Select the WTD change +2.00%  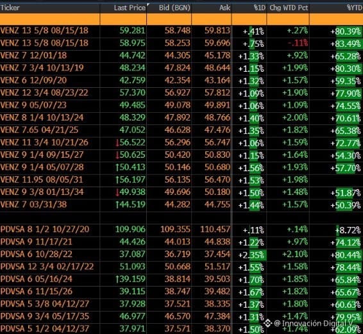click(x=295, y=117)
